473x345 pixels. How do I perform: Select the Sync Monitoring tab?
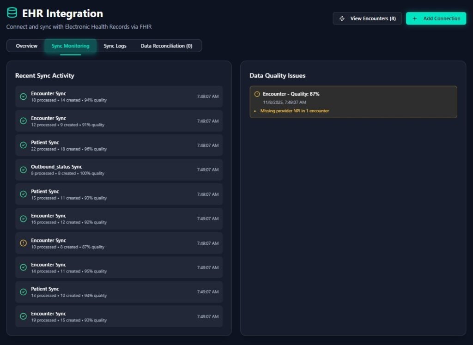pos(71,46)
